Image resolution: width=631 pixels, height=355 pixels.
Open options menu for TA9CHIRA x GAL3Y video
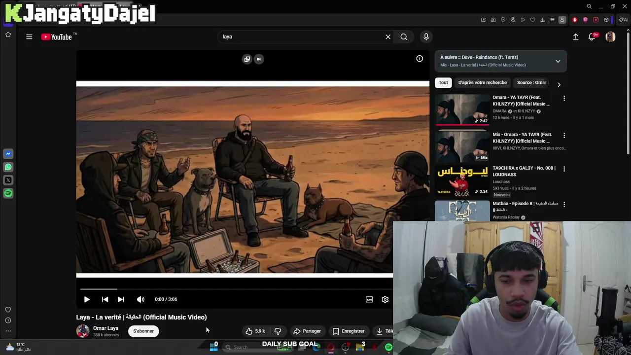564,169
